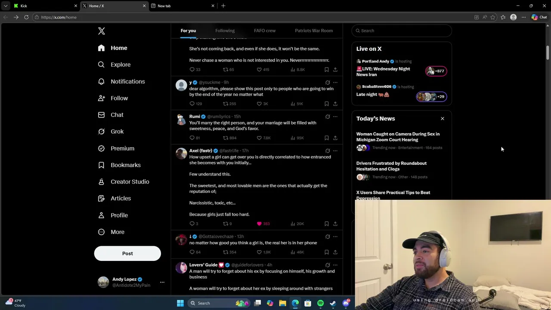The image size is (551, 310).
Task: Bookmark the Axel (fastr) post
Action: click(x=327, y=224)
